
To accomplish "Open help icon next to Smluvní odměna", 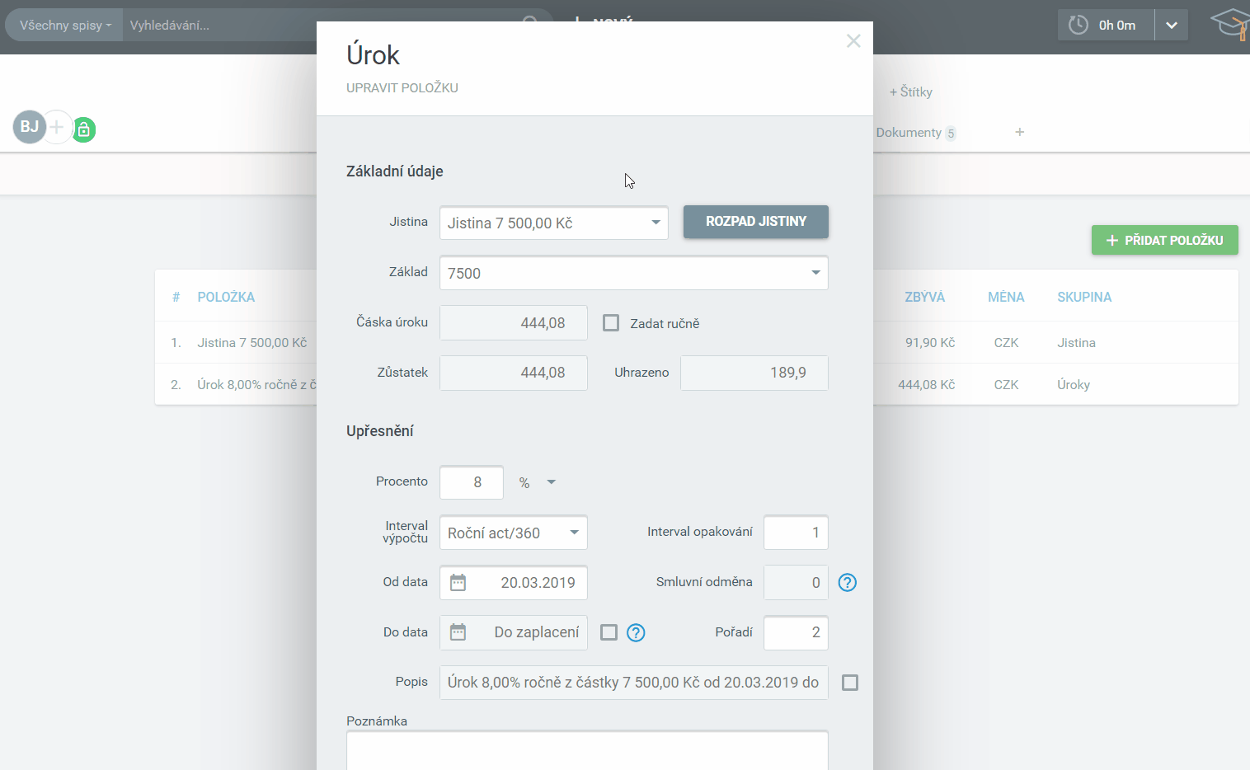I will [x=847, y=583].
